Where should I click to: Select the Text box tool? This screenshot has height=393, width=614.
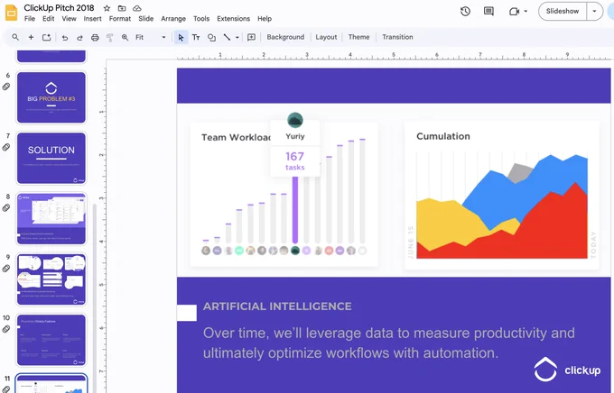coord(196,38)
